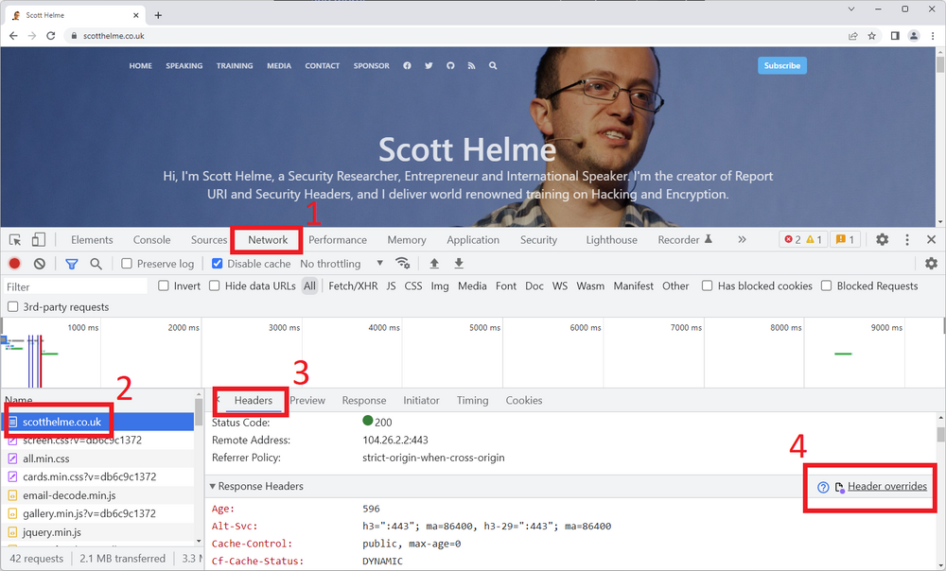Export HAR with download arrow icon

point(458,264)
